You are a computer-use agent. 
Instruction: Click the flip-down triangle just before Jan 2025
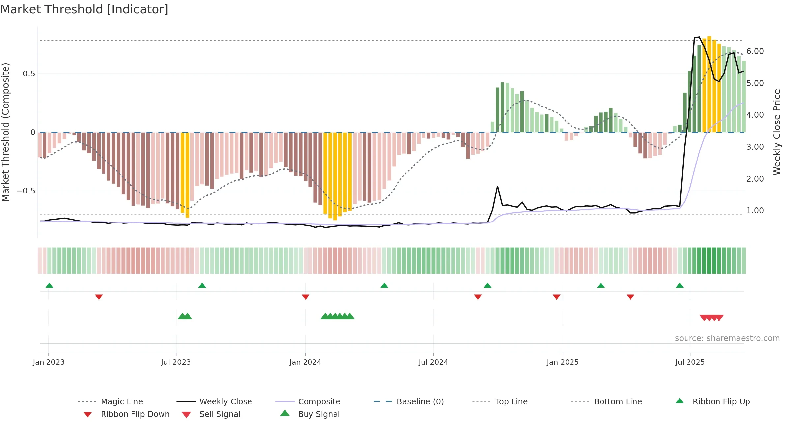click(x=557, y=297)
